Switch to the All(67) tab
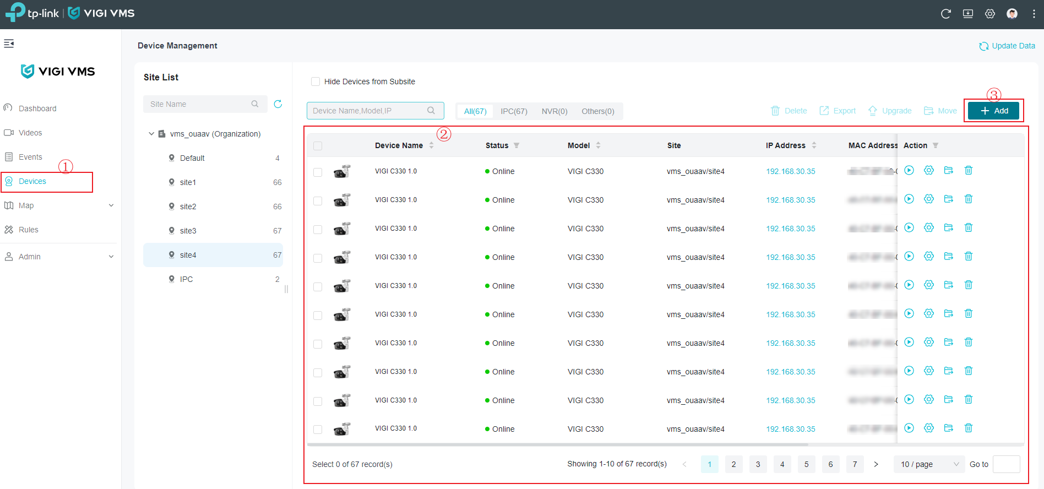This screenshot has width=1044, height=489. coord(475,111)
